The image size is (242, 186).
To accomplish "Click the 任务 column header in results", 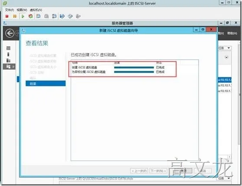I will pyautogui.click(x=75, y=63).
